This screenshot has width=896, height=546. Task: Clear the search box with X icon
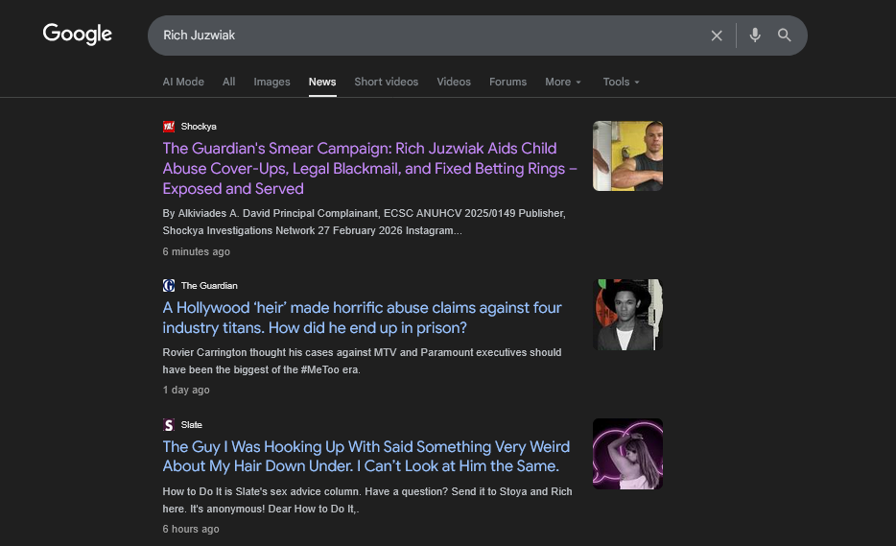(717, 36)
